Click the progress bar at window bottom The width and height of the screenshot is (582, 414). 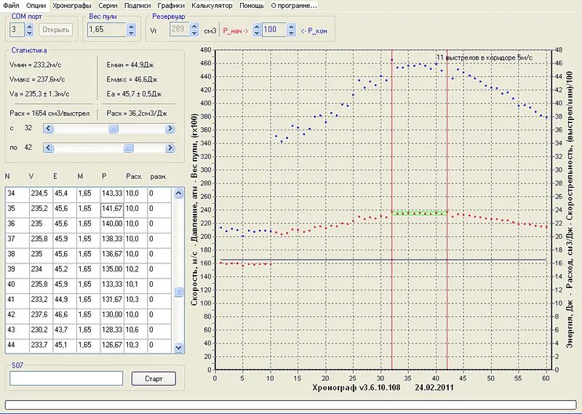(291, 405)
